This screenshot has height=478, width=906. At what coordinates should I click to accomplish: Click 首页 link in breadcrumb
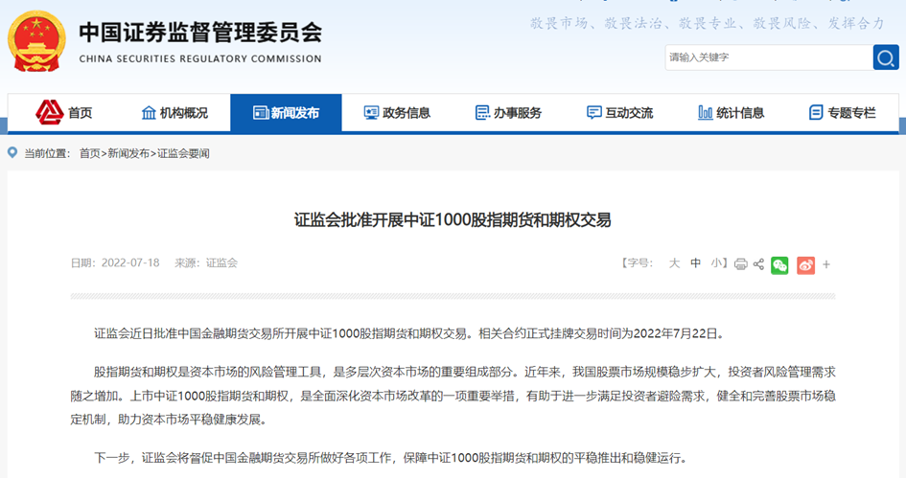click(x=89, y=153)
